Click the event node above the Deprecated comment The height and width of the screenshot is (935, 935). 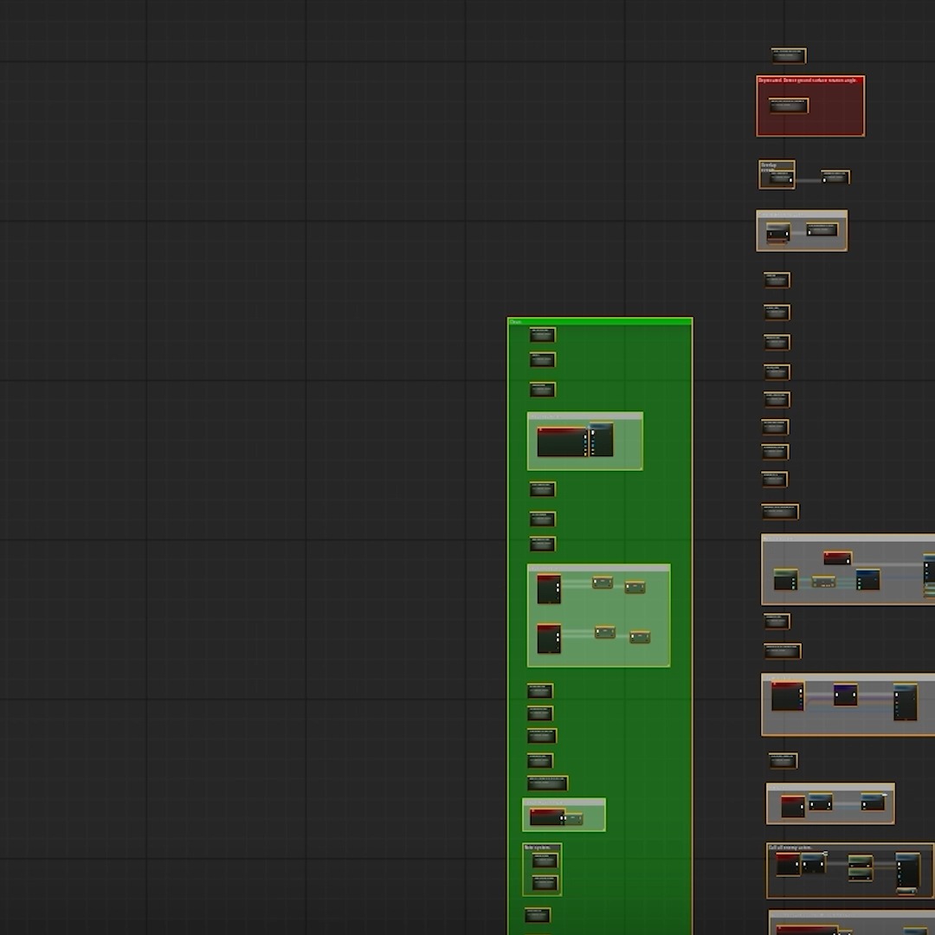pos(787,55)
